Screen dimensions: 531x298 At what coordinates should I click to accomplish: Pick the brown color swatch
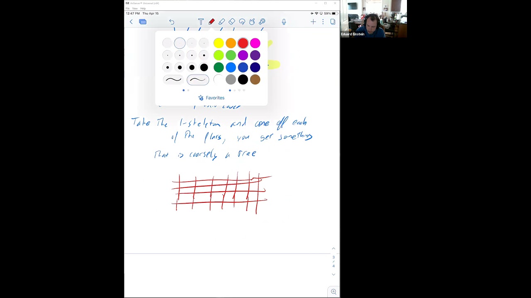[x=255, y=79]
